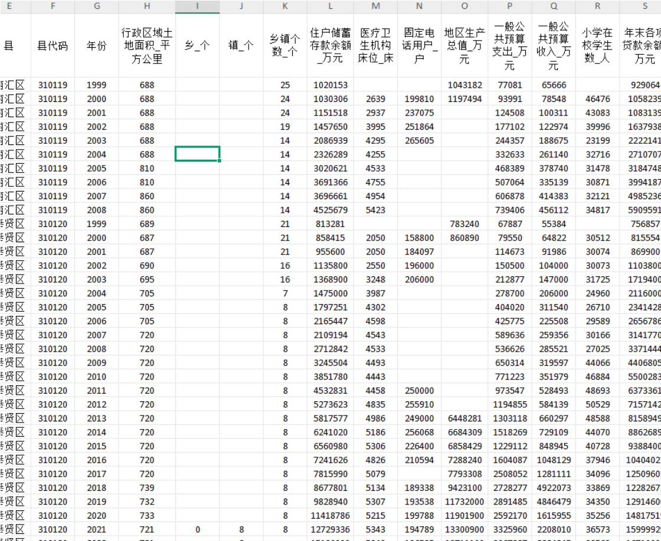Viewport: 661px width, 541px height.
Task: Click the 一般公共预算收入_万元 header cell
Action: tap(554, 45)
